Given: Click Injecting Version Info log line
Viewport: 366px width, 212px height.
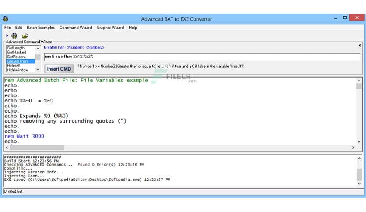Looking at the screenshot, I should (33, 172).
